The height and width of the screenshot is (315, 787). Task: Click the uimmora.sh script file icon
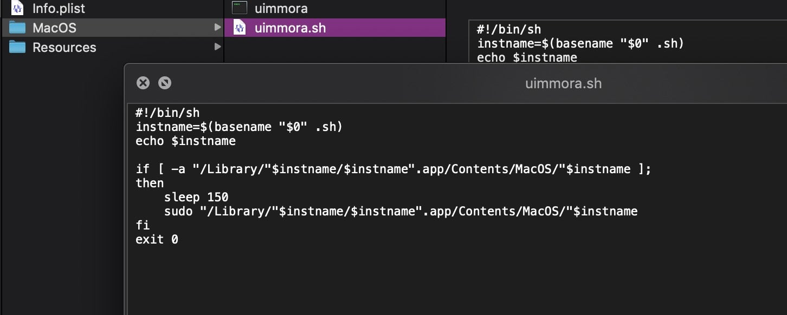click(240, 28)
